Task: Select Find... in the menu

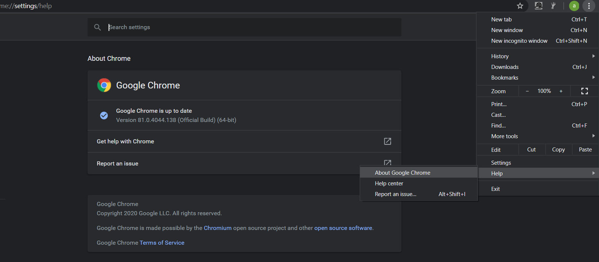Action: [x=538, y=126]
